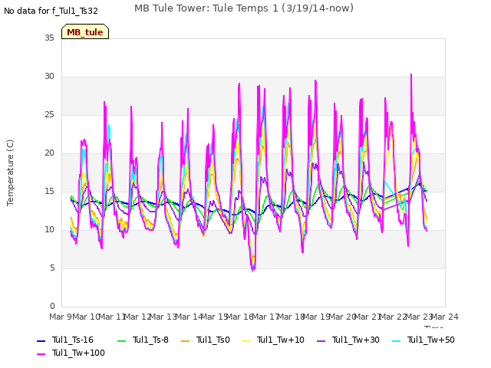Click the 20 y-axis tick label

pyautogui.click(x=49, y=153)
